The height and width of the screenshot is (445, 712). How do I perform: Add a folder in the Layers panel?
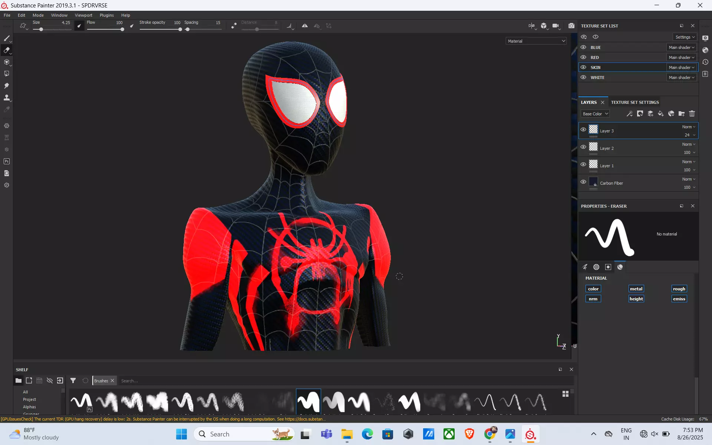[682, 113]
